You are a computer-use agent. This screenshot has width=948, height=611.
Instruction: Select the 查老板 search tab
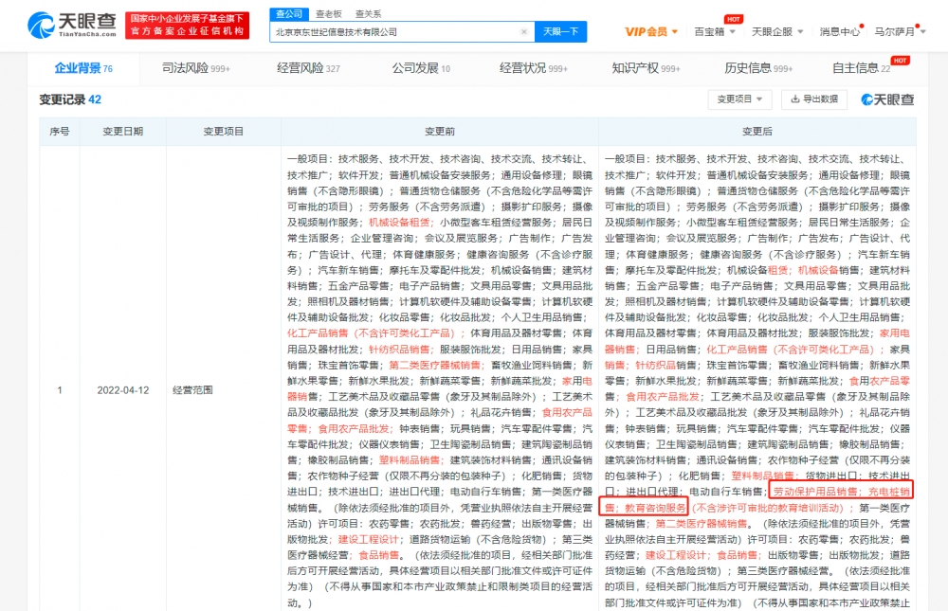(x=329, y=14)
